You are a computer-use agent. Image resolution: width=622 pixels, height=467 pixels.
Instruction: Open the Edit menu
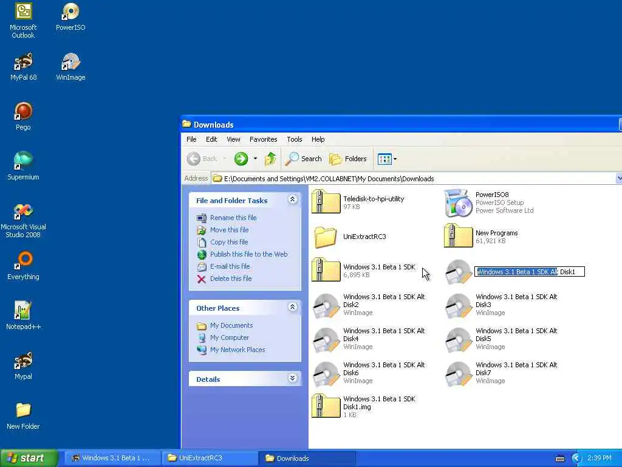click(x=211, y=139)
